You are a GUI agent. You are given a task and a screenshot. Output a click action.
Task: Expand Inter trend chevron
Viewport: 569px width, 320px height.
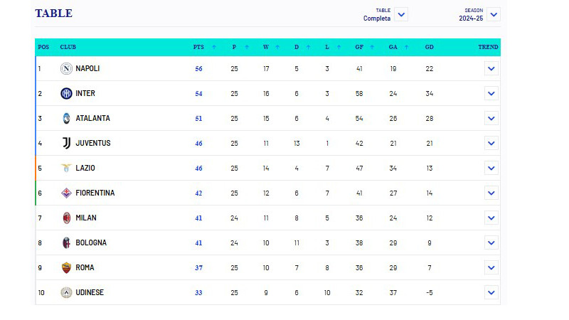click(x=491, y=94)
